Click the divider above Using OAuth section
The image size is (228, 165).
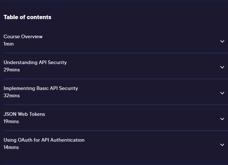pyautogui.click(x=116, y=130)
